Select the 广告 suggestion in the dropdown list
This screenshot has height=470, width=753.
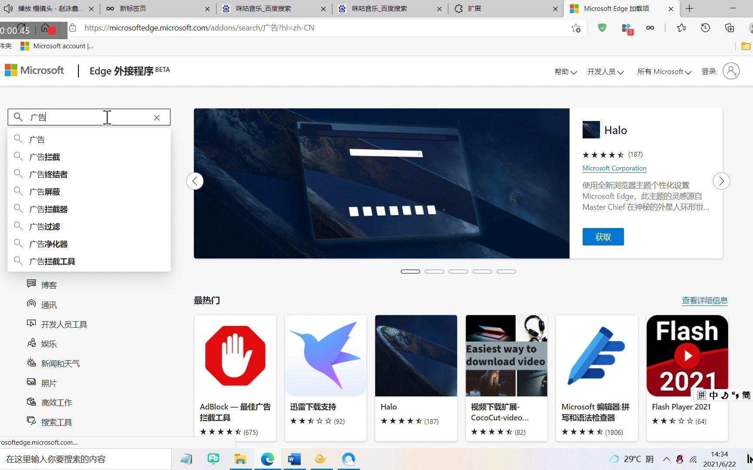[x=89, y=139]
